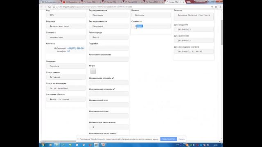Click Тип недвижимости field showing Квартира
262x147 pixels.
pyautogui.click(x=108, y=26)
